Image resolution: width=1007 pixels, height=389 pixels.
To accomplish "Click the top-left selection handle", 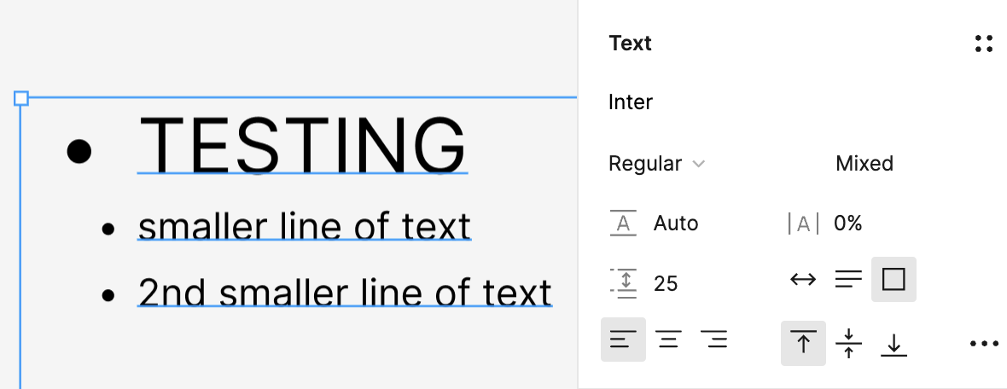I will coord(20,97).
